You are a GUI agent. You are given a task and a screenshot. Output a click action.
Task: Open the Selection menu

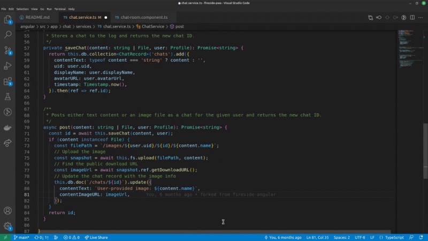tap(22, 9)
